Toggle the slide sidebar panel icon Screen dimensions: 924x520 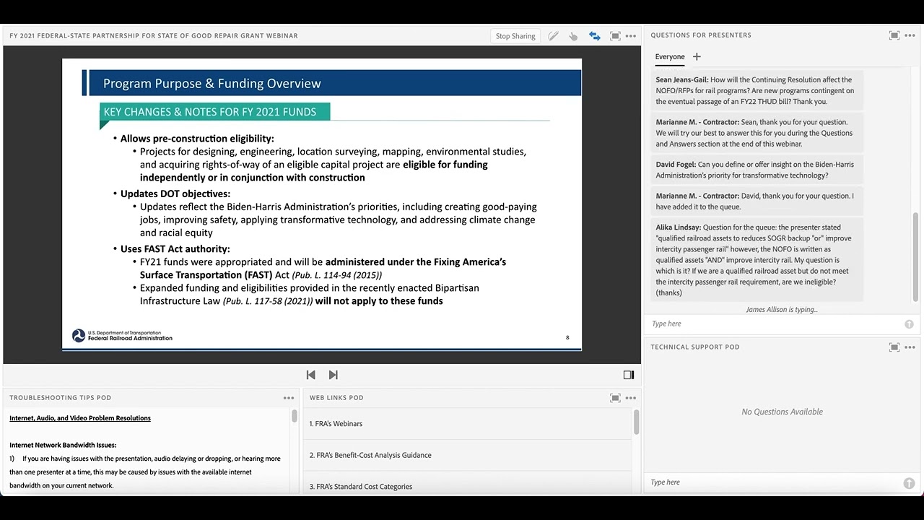[629, 375]
